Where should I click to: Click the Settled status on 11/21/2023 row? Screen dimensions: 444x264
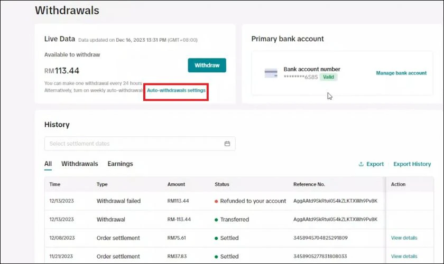(227, 257)
